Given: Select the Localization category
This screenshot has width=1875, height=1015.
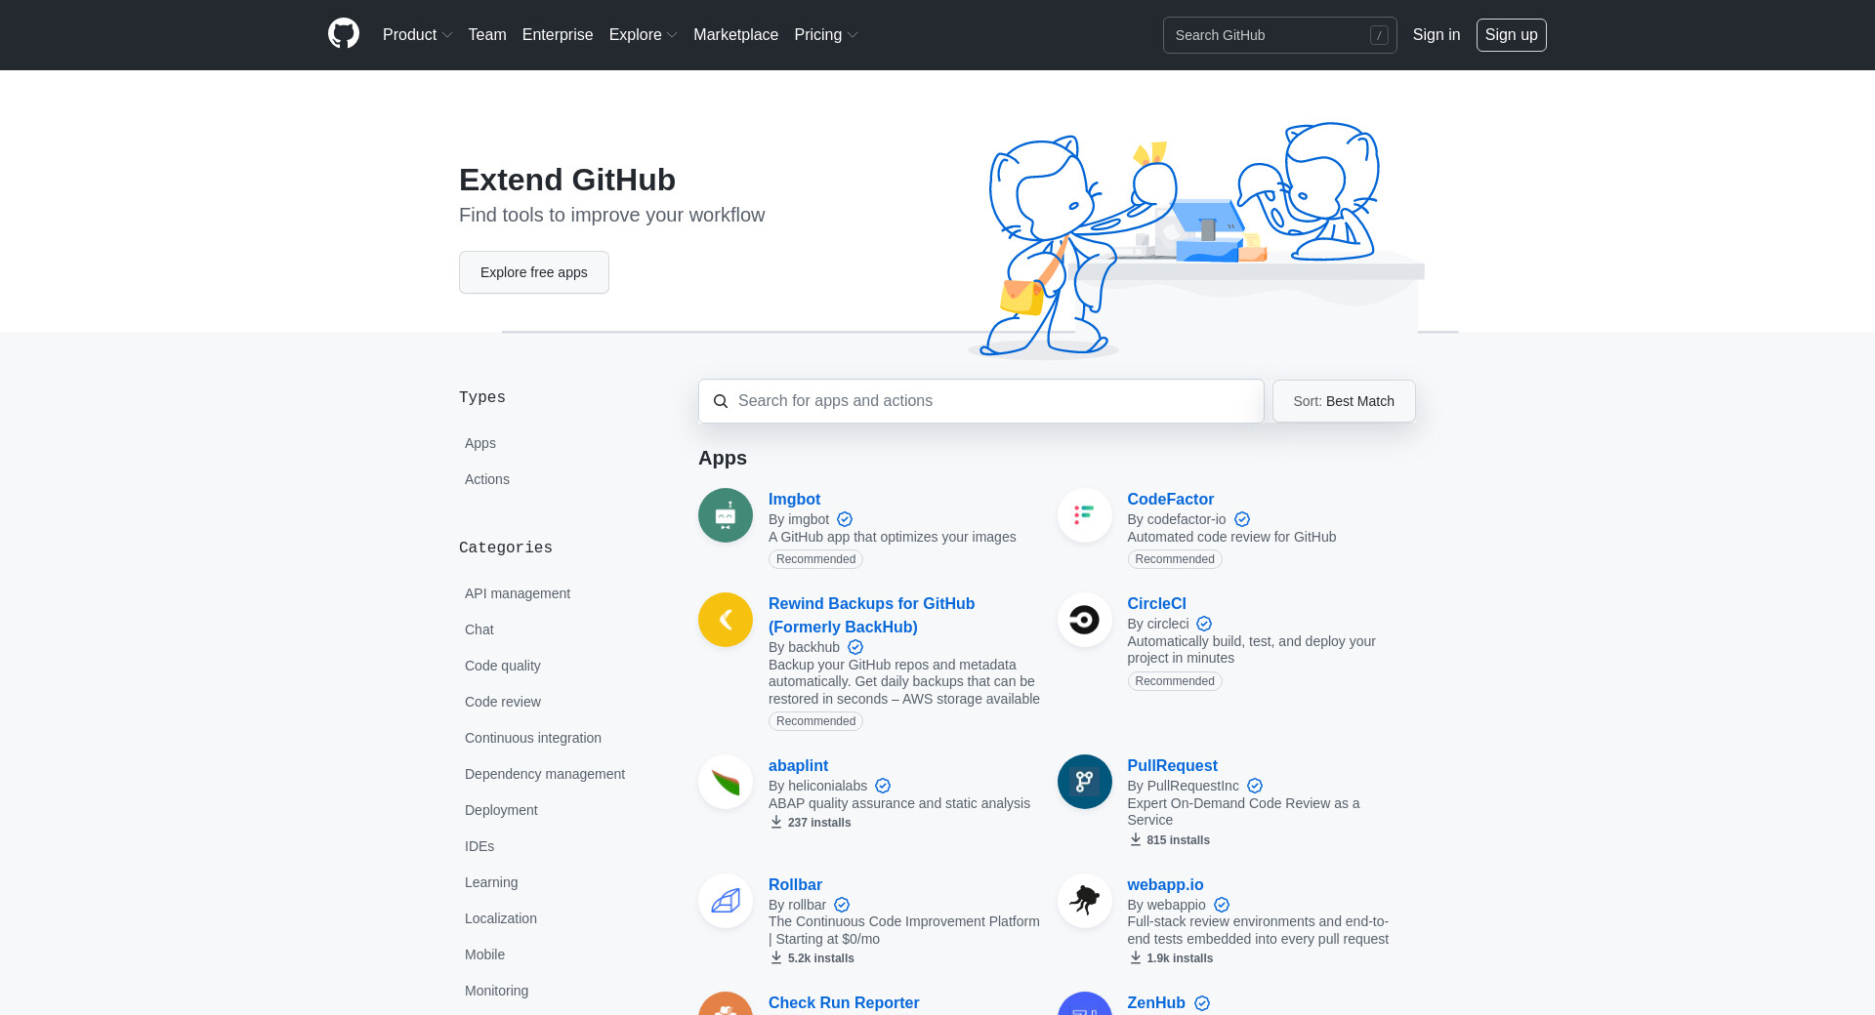Looking at the screenshot, I should [x=501, y=918].
